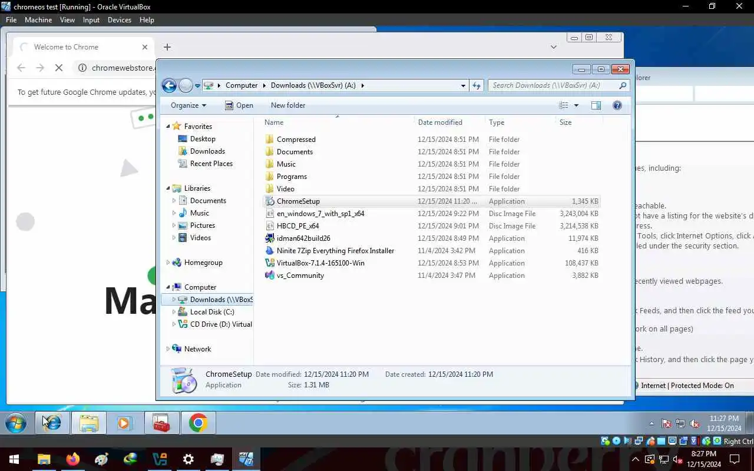This screenshot has width=754, height=471.
Task: Click the New folder button
Action: (x=288, y=105)
